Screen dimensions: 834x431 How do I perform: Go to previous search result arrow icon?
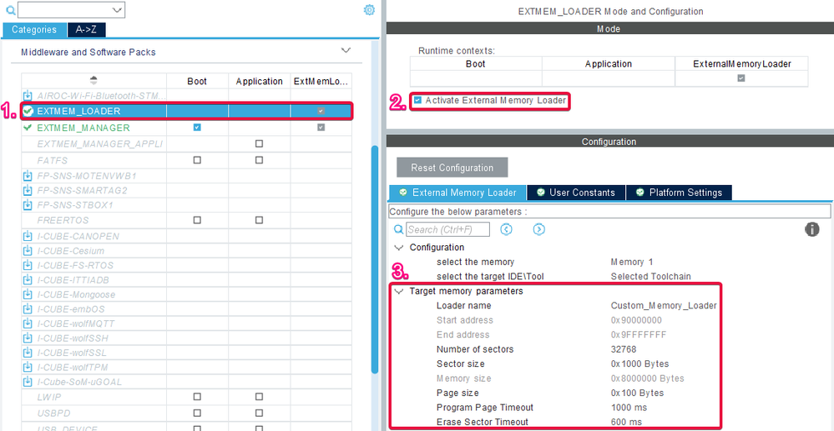click(507, 229)
